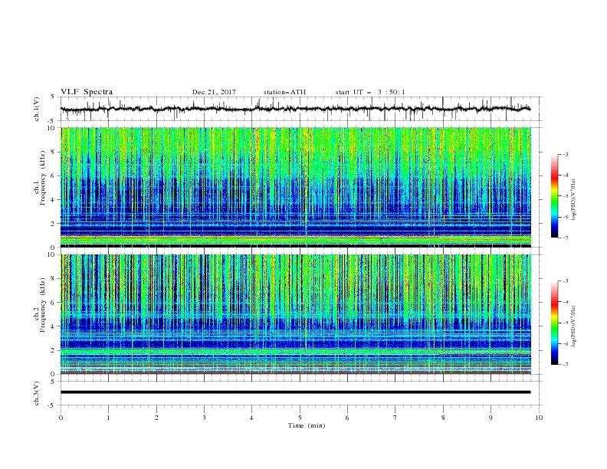The width and height of the screenshot is (607, 469).
Task: Click time axis tick label "1"
Action: coord(108,418)
